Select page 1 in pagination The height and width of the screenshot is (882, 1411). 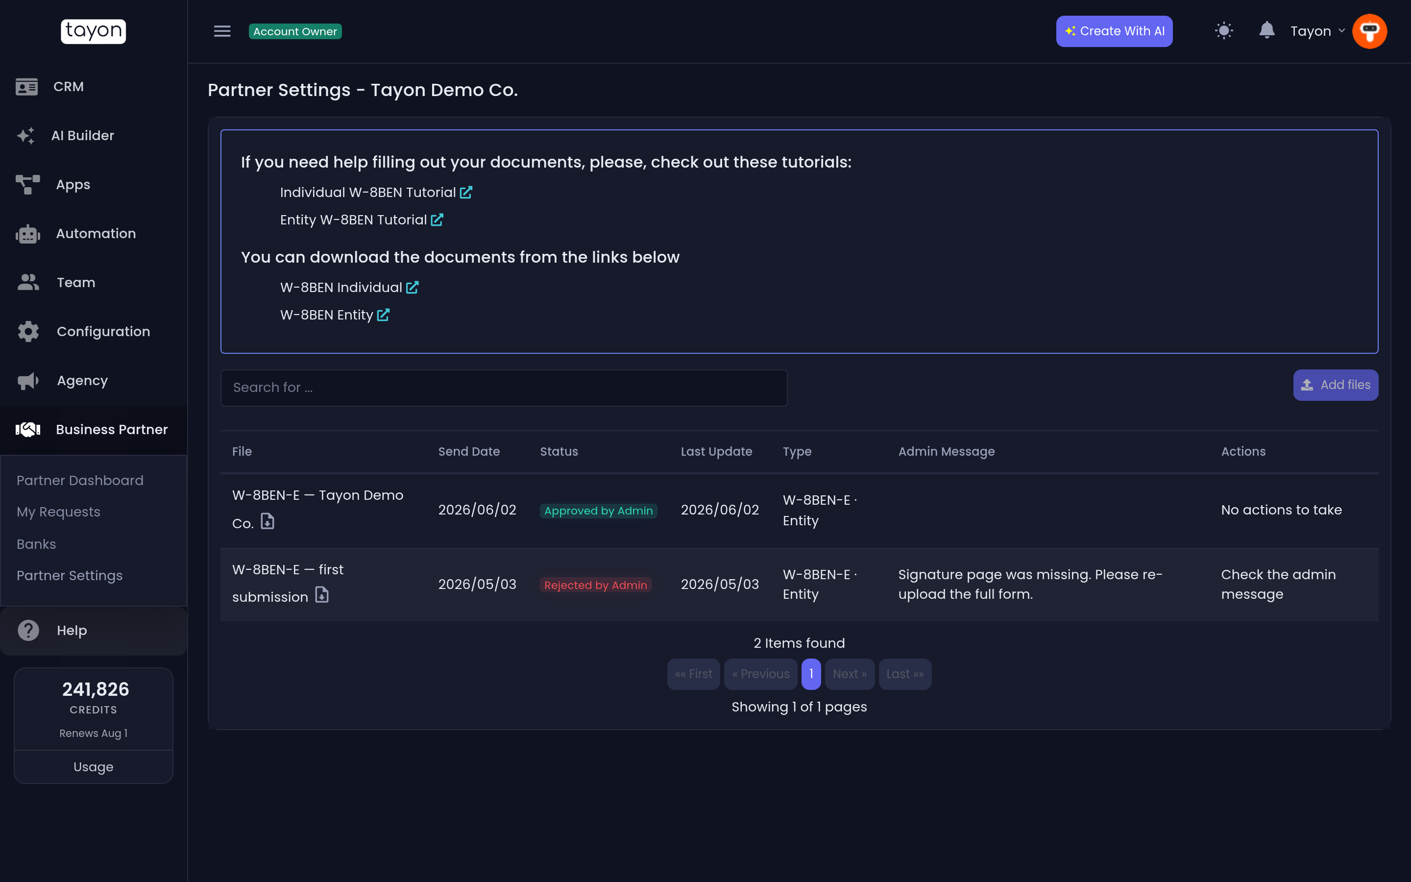[811, 674]
